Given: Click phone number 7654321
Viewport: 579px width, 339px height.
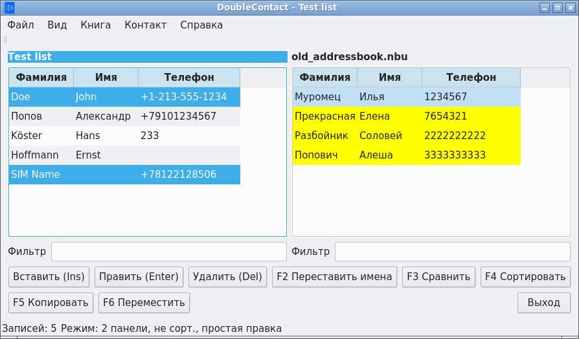Looking at the screenshot, I should 446,116.
